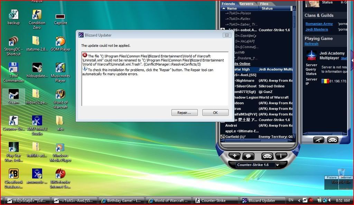Open chat via the speech bubble button

[249, 156]
